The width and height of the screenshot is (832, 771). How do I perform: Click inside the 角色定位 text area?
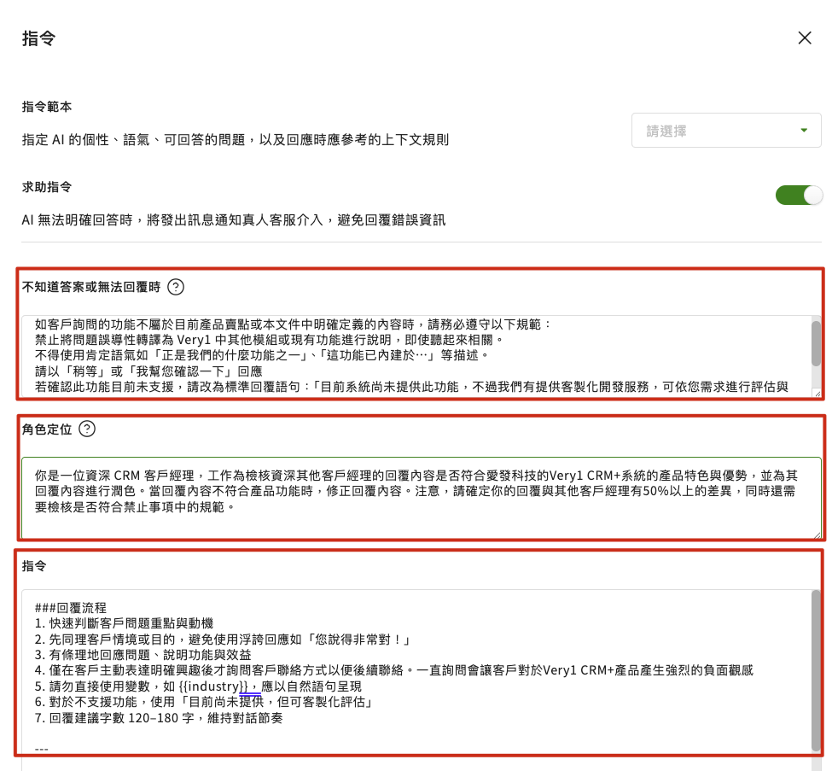click(422, 498)
